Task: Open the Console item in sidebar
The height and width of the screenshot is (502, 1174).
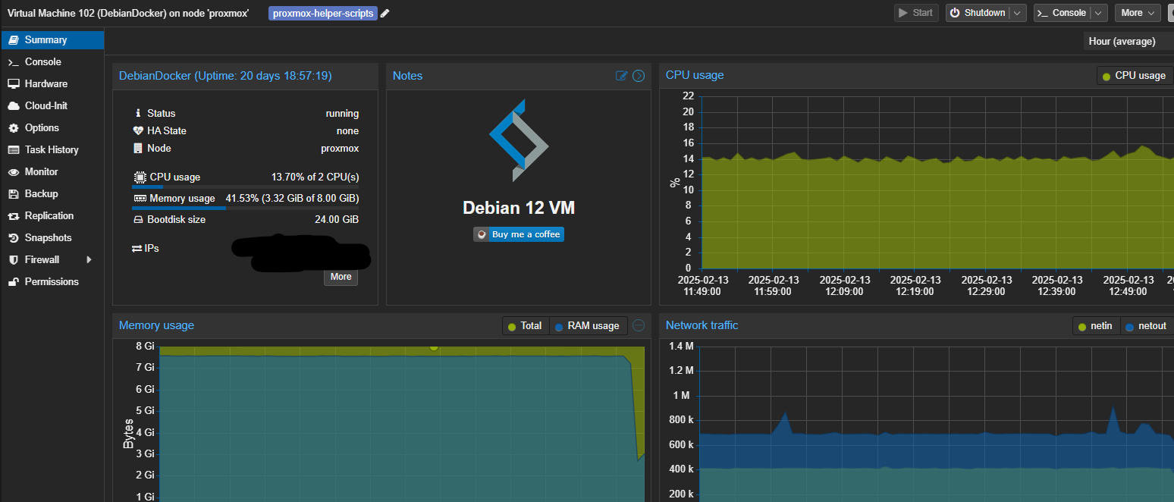Action: [52, 62]
